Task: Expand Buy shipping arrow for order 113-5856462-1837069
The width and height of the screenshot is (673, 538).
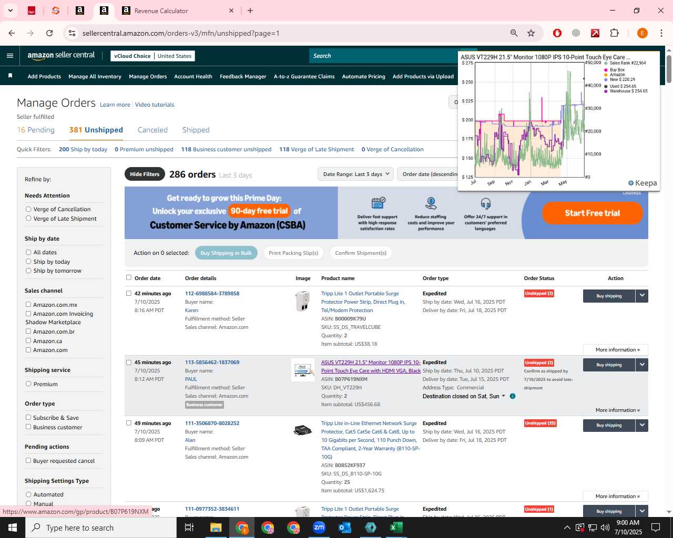Action: (x=642, y=365)
